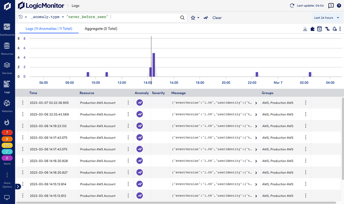Image resolution: width=344 pixels, height=204 pixels.
Task: Open Resources in the sidebar
Action: point(7,49)
